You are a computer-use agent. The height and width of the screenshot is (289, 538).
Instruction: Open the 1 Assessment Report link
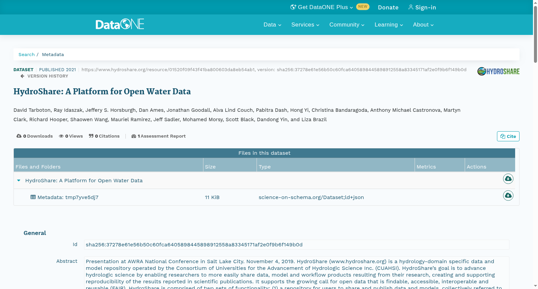(x=158, y=136)
